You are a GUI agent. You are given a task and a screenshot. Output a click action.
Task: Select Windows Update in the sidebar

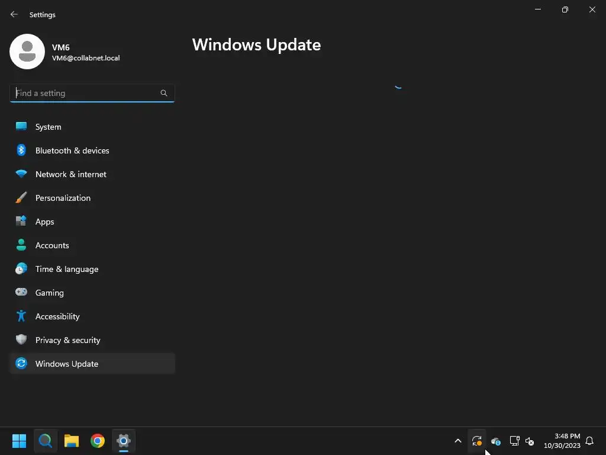92,364
